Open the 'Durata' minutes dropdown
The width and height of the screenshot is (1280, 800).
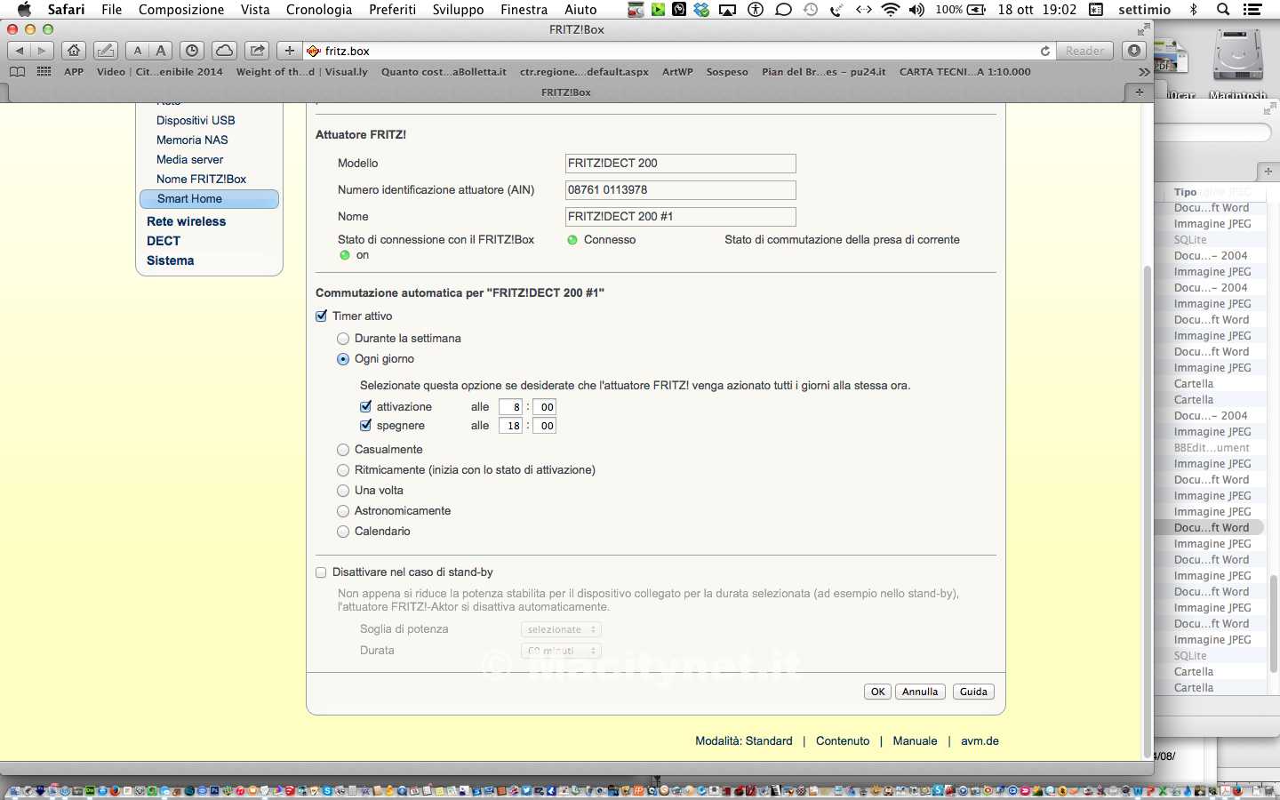pos(561,651)
